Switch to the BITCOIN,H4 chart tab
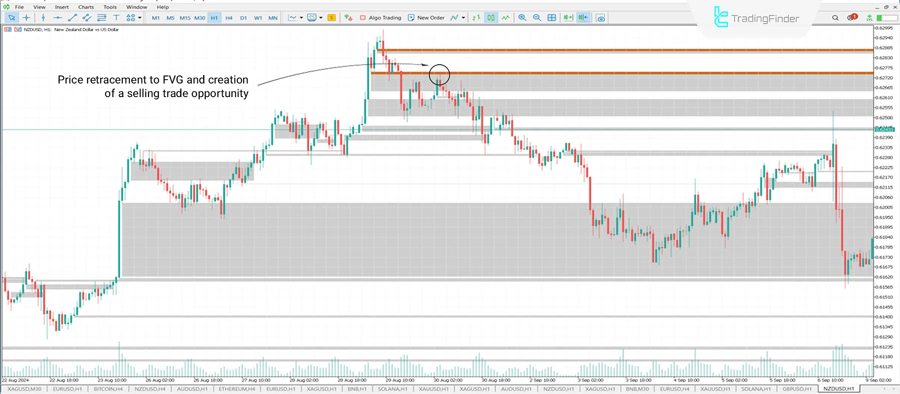 pos(108,389)
